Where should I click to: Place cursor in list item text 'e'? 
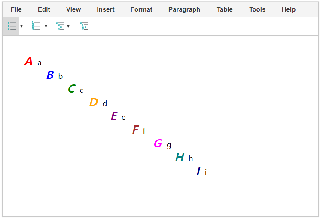click(123, 117)
